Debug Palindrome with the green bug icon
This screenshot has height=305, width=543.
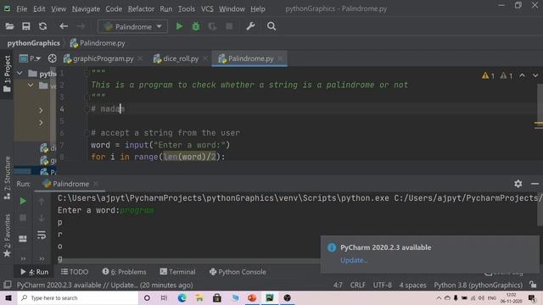coord(196,26)
